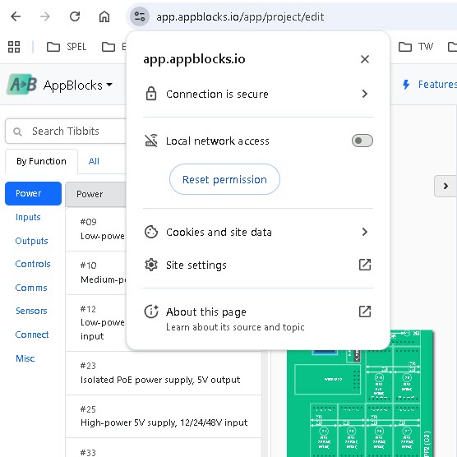Open the TW bookmarks folder
The width and height of the screenshot is (457, 457).
pos(416,47)
